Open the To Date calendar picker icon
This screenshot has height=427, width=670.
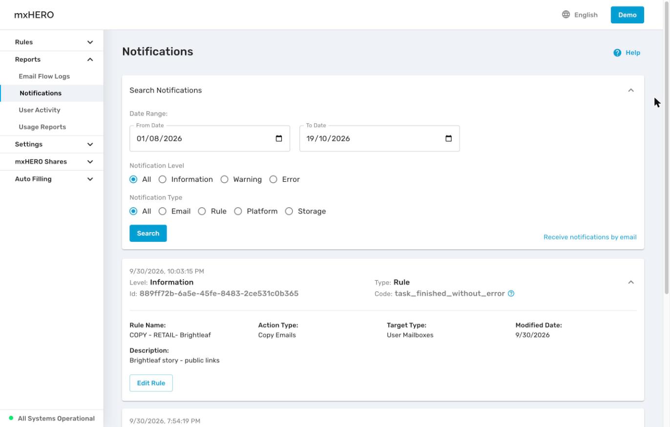tap(449, 138)
